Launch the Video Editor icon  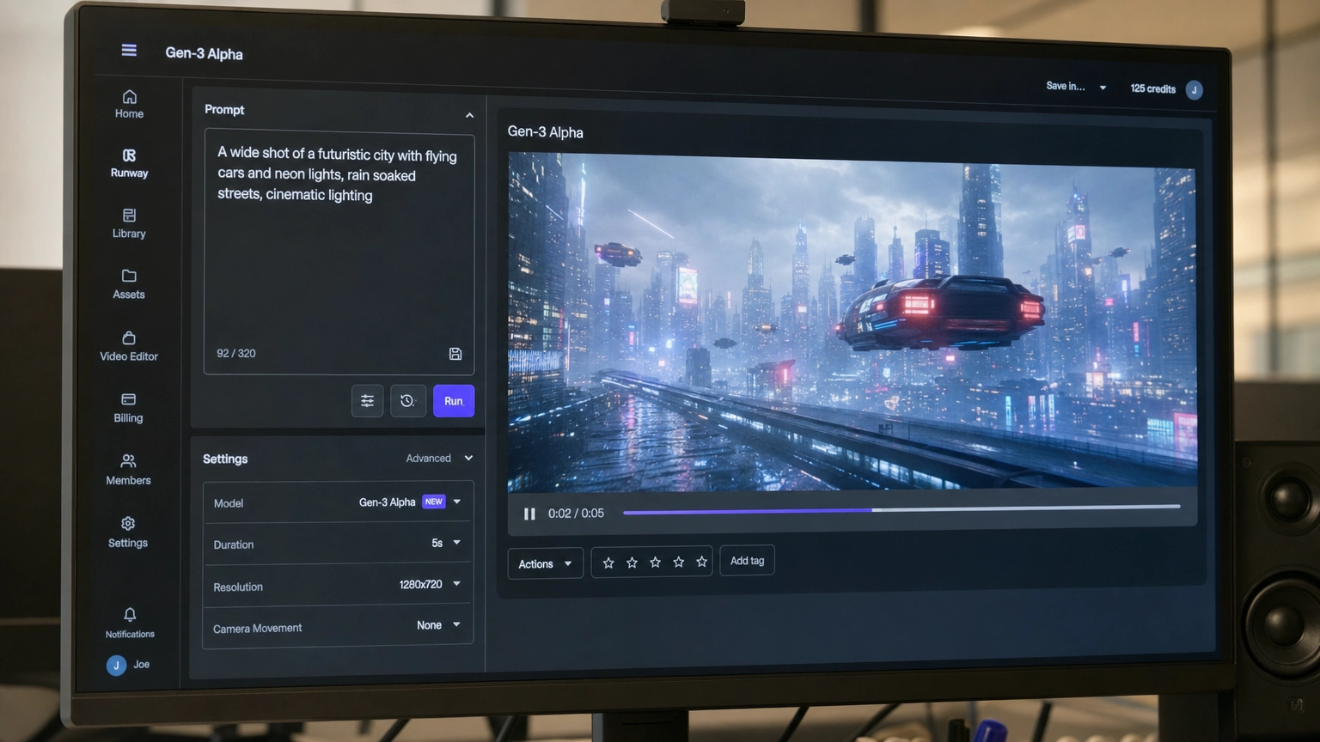(129, 338)
